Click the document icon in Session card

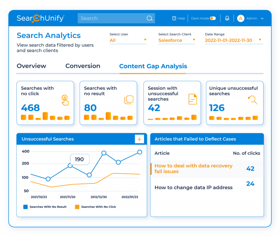[193, 99]
